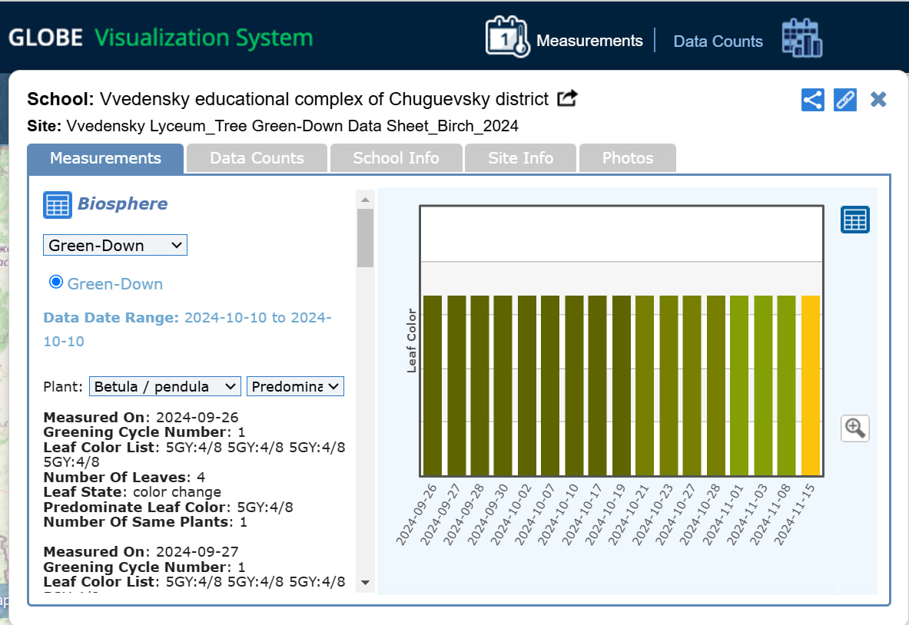Click the Green-Down radio label

pos(114,284)
